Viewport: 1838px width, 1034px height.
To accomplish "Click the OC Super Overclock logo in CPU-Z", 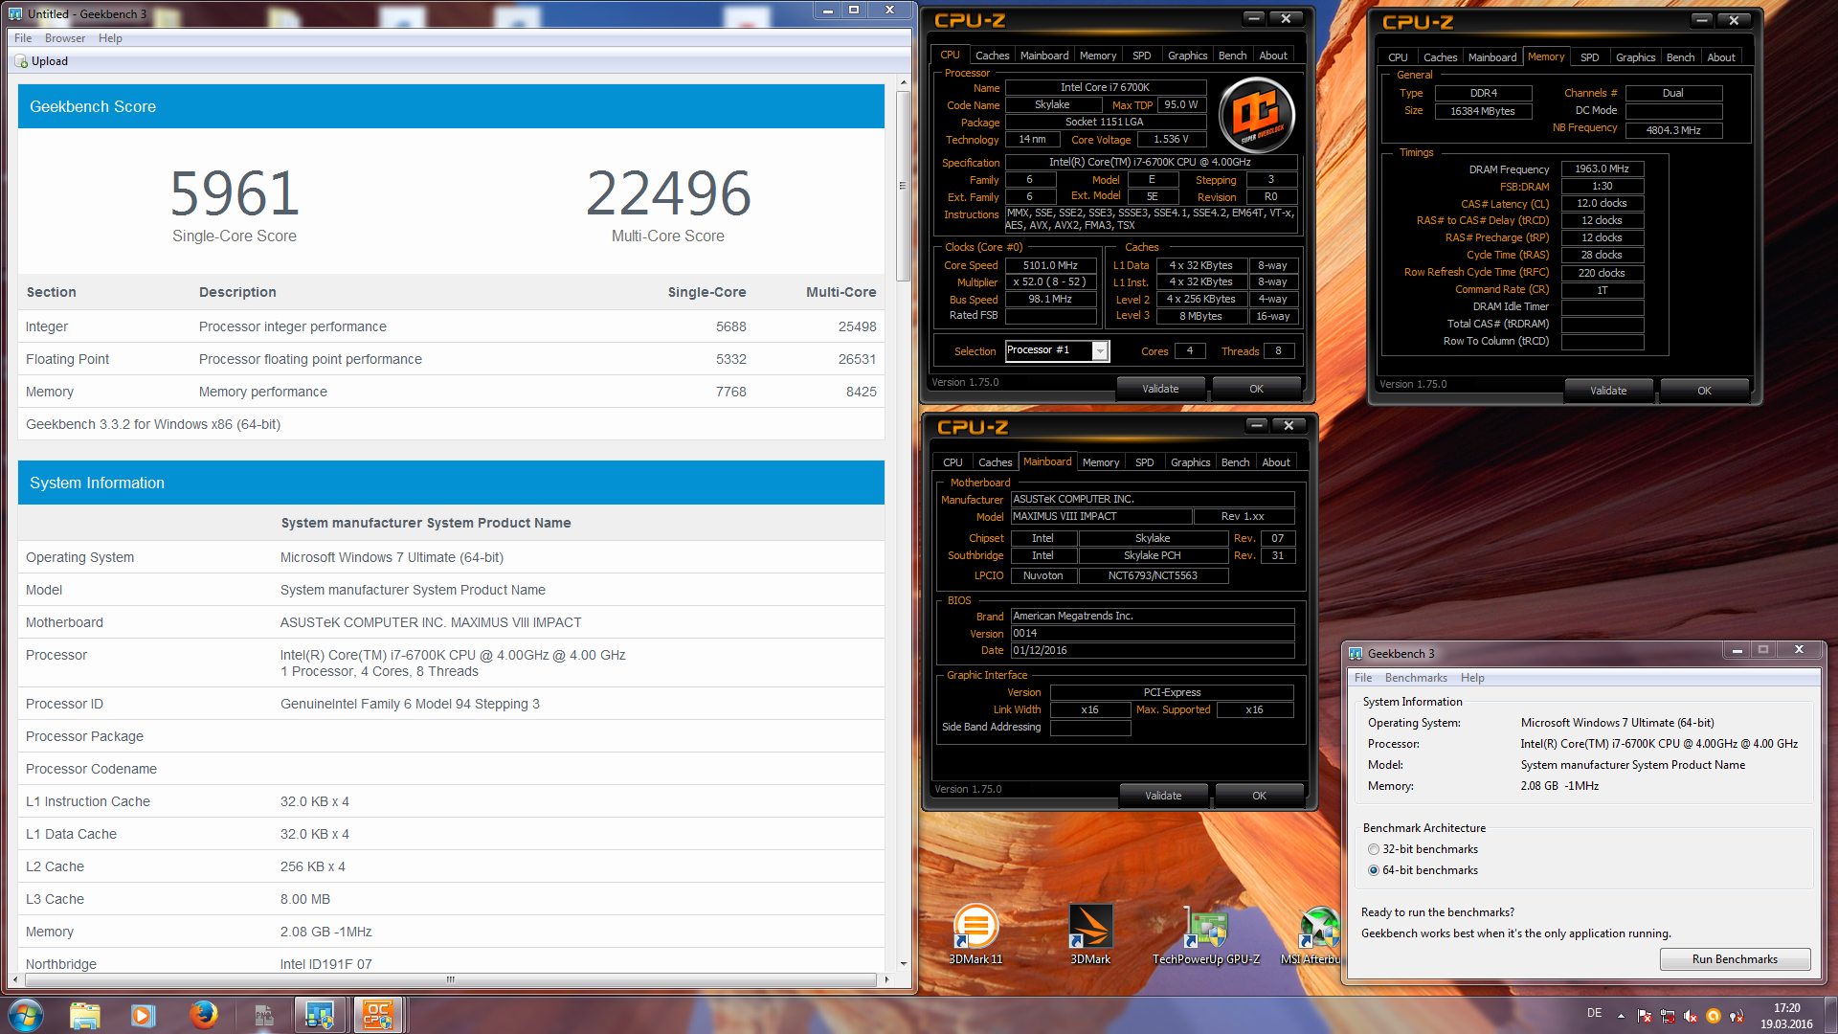I will [x=1257, y=116].
